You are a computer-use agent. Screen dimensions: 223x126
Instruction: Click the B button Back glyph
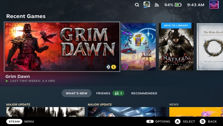point(203,121)
